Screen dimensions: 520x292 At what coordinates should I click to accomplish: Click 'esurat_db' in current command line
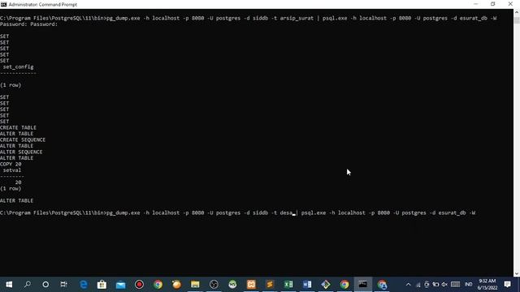[452, 213]
